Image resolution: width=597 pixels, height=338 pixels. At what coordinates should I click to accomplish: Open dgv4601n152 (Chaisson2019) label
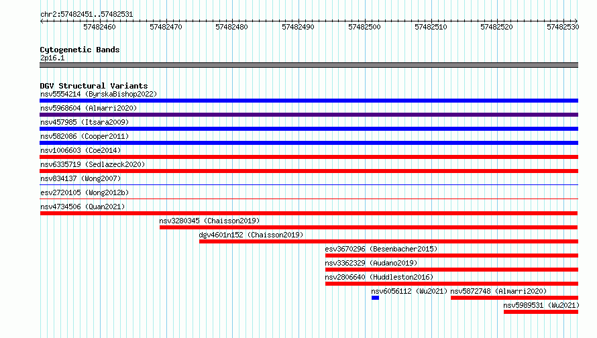251,235
